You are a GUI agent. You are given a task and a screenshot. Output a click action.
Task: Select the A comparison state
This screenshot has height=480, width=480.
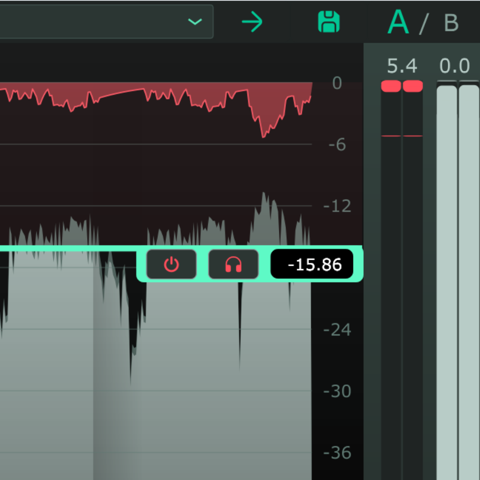pos(398,22)
